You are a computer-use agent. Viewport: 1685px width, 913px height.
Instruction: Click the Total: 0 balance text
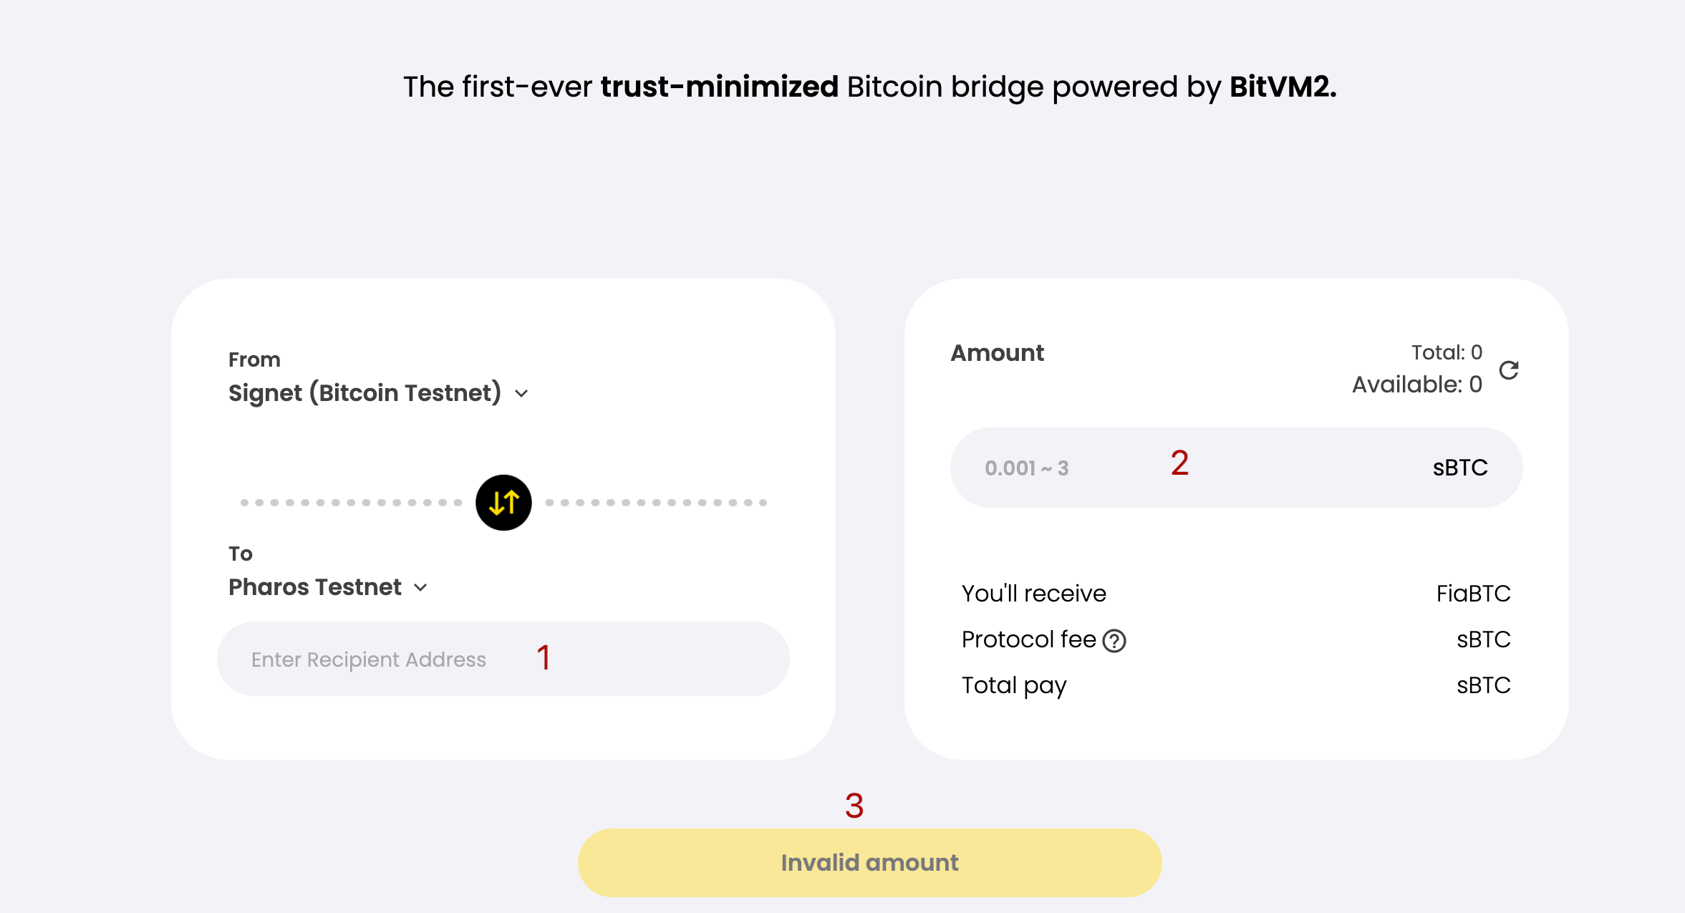coord(1447,352)
